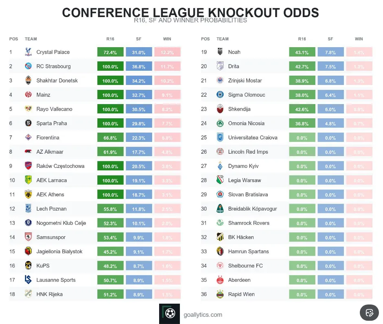Click the Crystal Palace club crest
Screen dimensions: 383x324
click(x=28, y=52)
